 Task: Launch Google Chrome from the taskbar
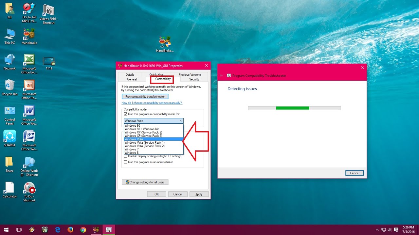83,230
